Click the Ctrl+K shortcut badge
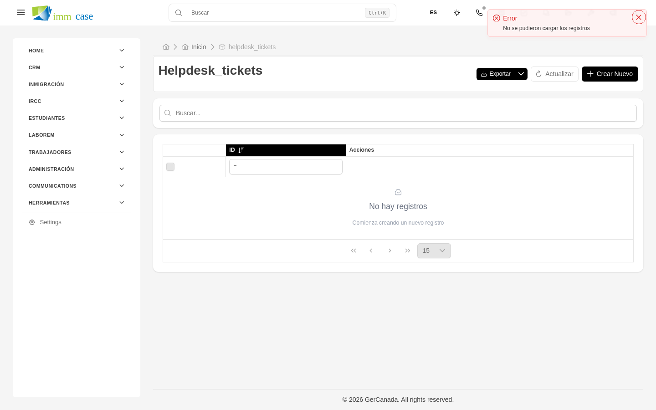Viewport: 656px width, 410px height. point(377,13)
